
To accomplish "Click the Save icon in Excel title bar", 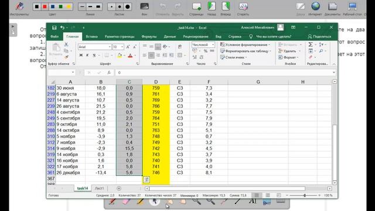I will [54, 28].
